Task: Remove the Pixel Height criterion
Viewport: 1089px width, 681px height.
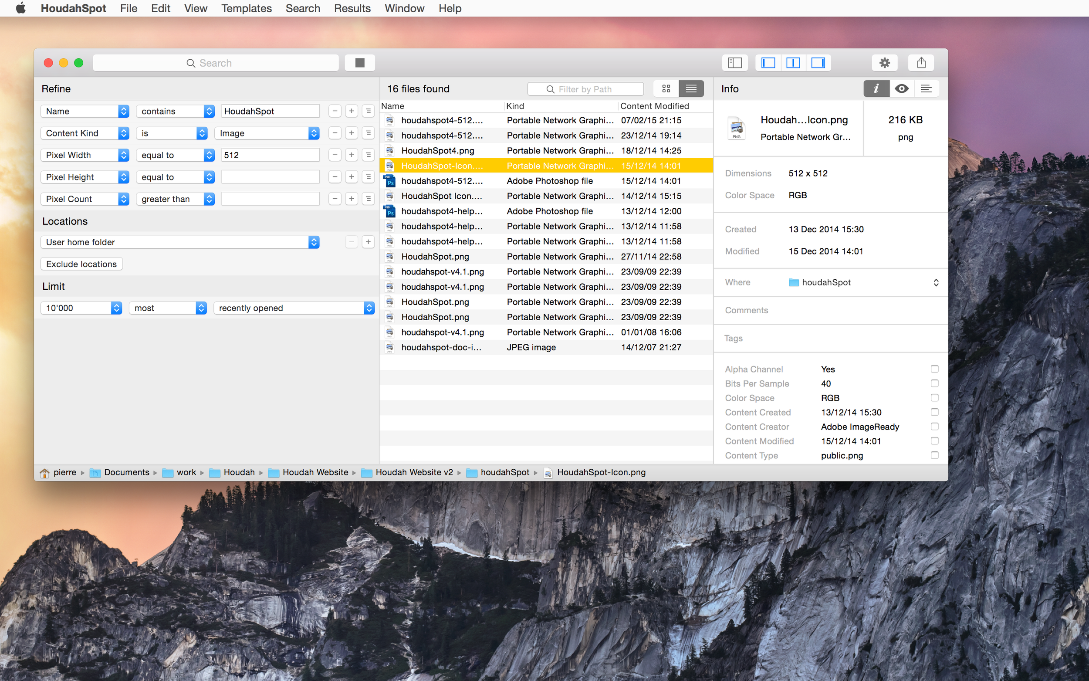Action: click(335, 177)
